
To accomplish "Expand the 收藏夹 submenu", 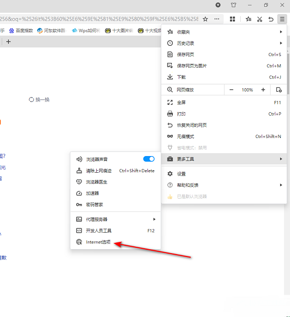I will 224,32.
